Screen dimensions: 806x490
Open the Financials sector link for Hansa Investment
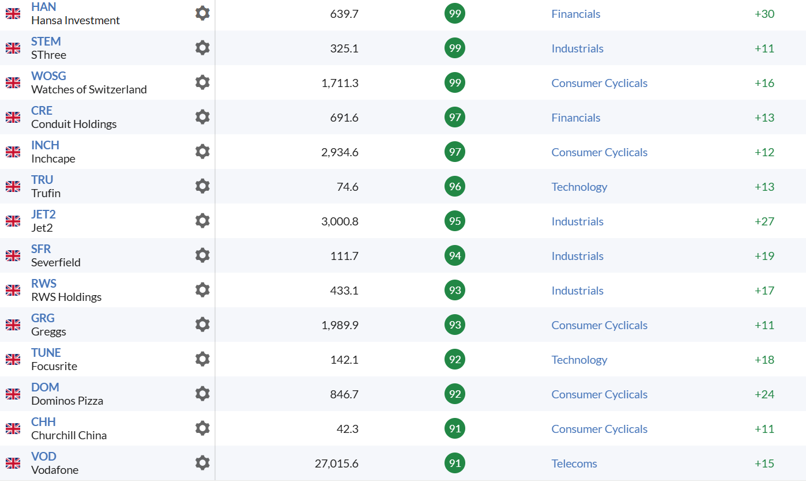pyautogui.click(x=576, y=14)
